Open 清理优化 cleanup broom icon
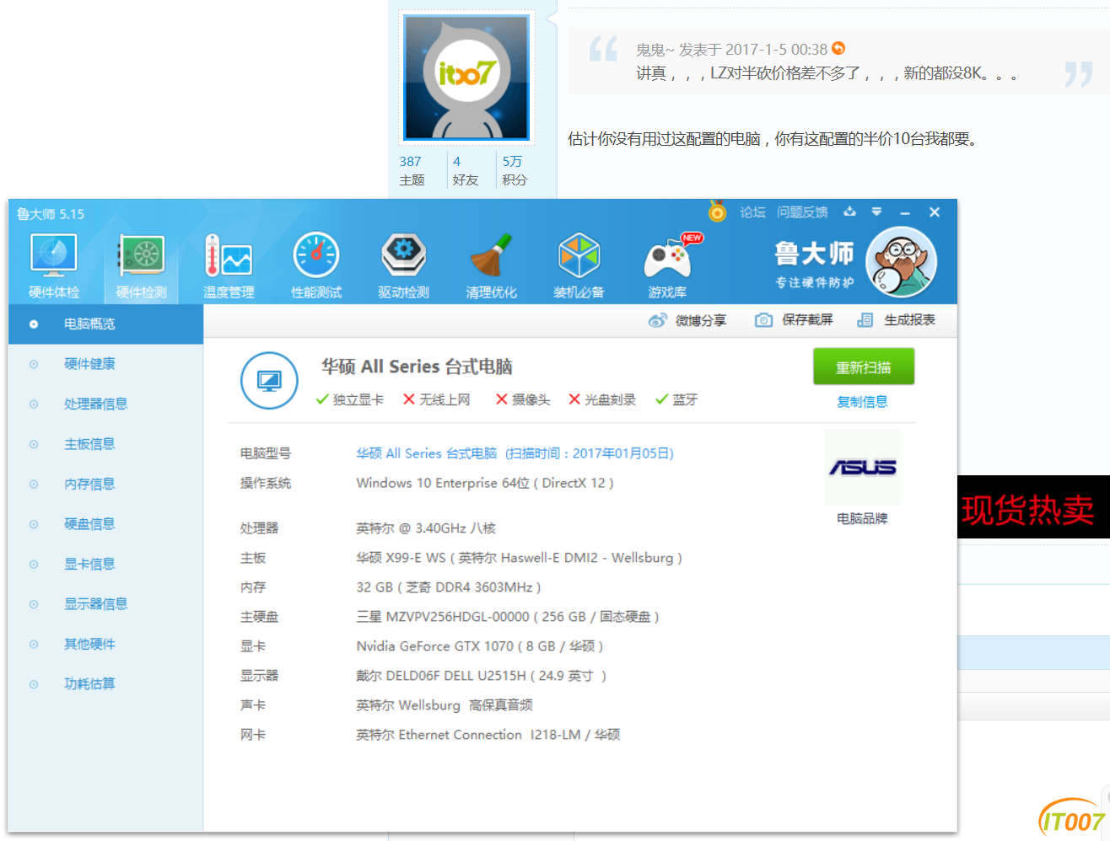 491,266
